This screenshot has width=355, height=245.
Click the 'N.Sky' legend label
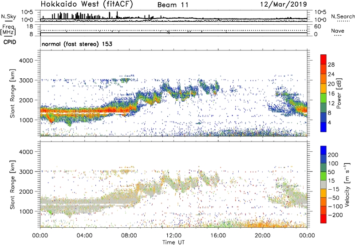(8, 16)
